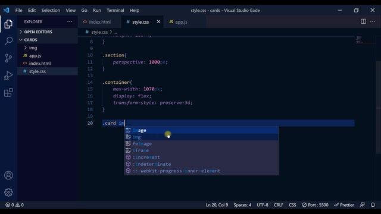This screenshot has width=381, height=214.
Task: Click the breadcrumb ellipsis segment
Action: (115, 32)
